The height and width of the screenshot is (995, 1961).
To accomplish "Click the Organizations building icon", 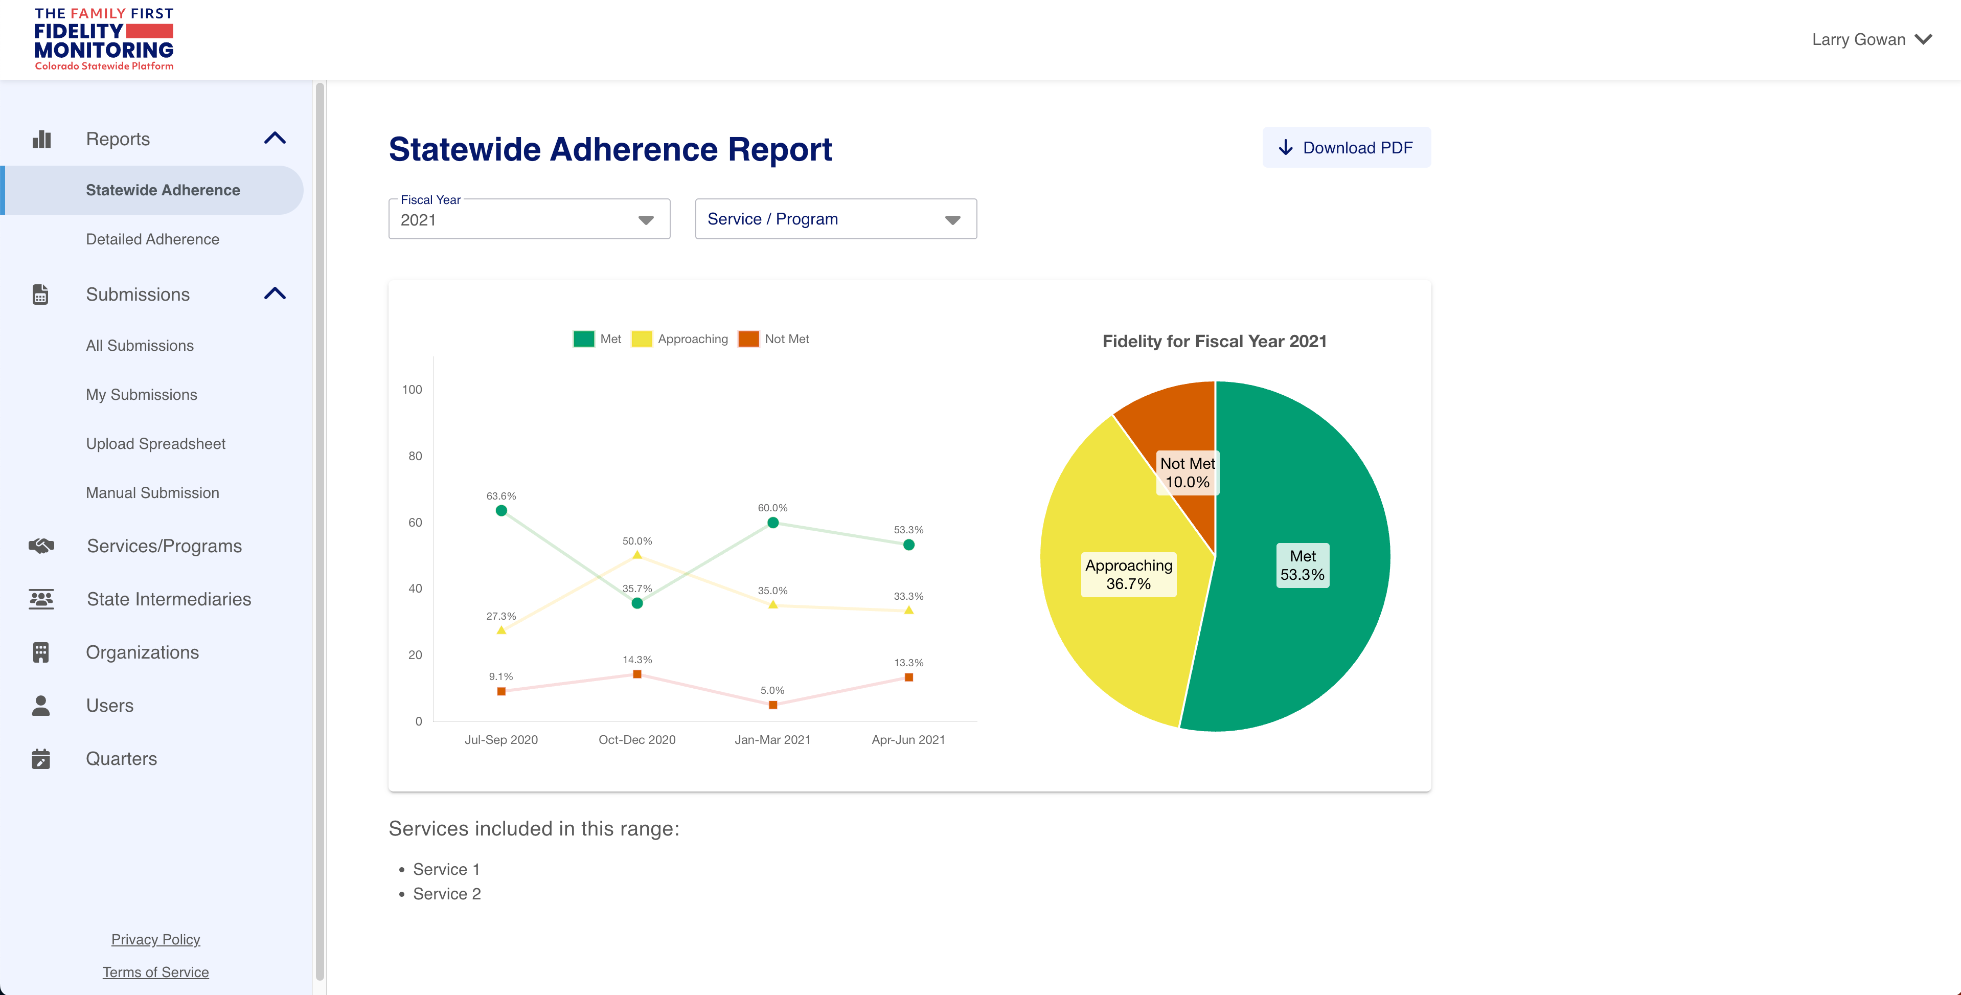I will coord(41,652).
